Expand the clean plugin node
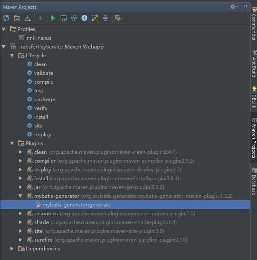Image resolution: width=257 pixels, height=260 pixels. (20, 152)
